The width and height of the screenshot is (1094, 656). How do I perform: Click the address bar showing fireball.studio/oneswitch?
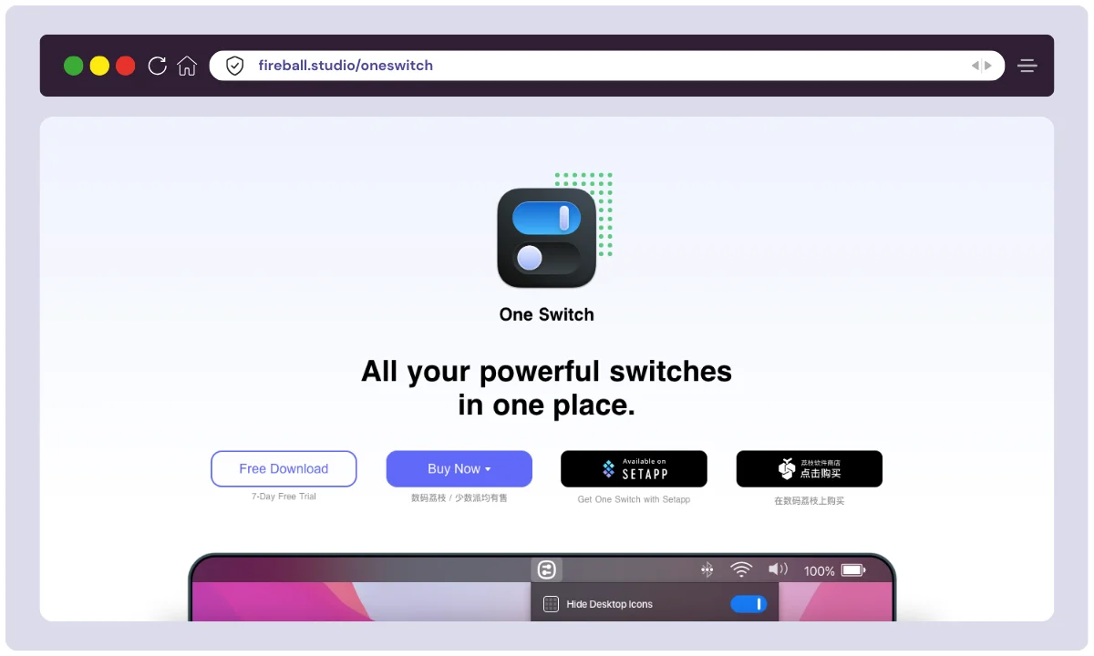tap(607, 66)
